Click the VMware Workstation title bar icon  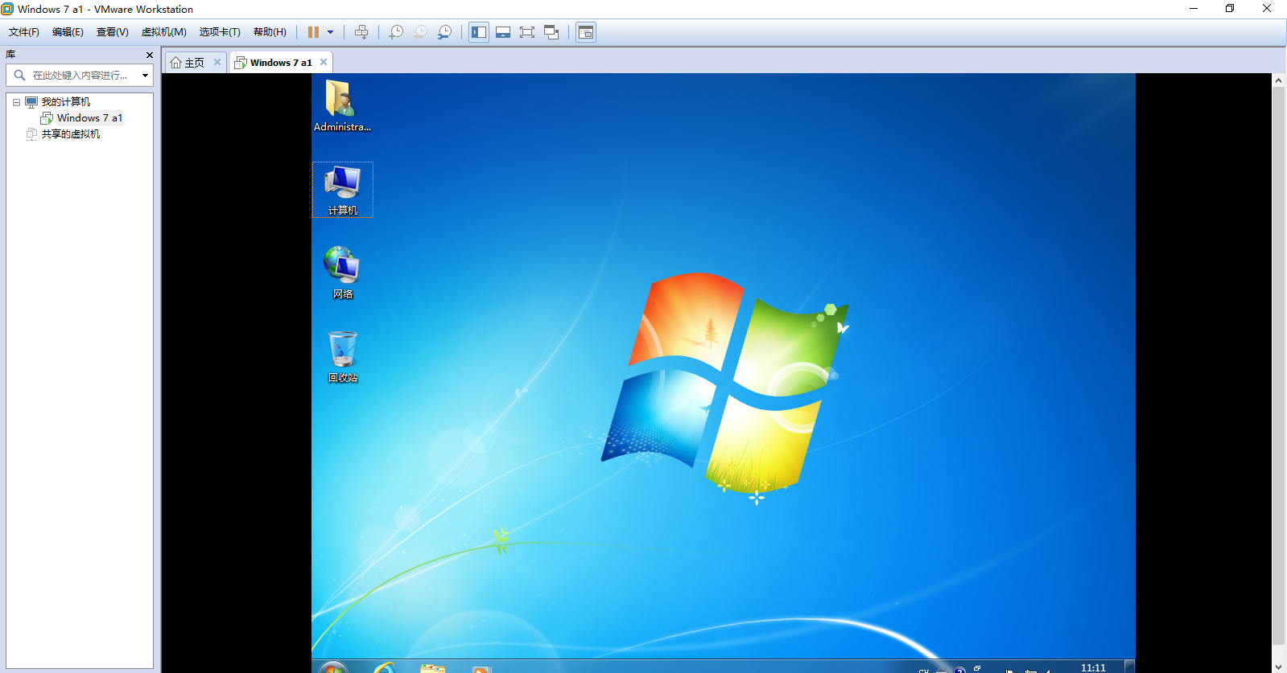(7, 9)
